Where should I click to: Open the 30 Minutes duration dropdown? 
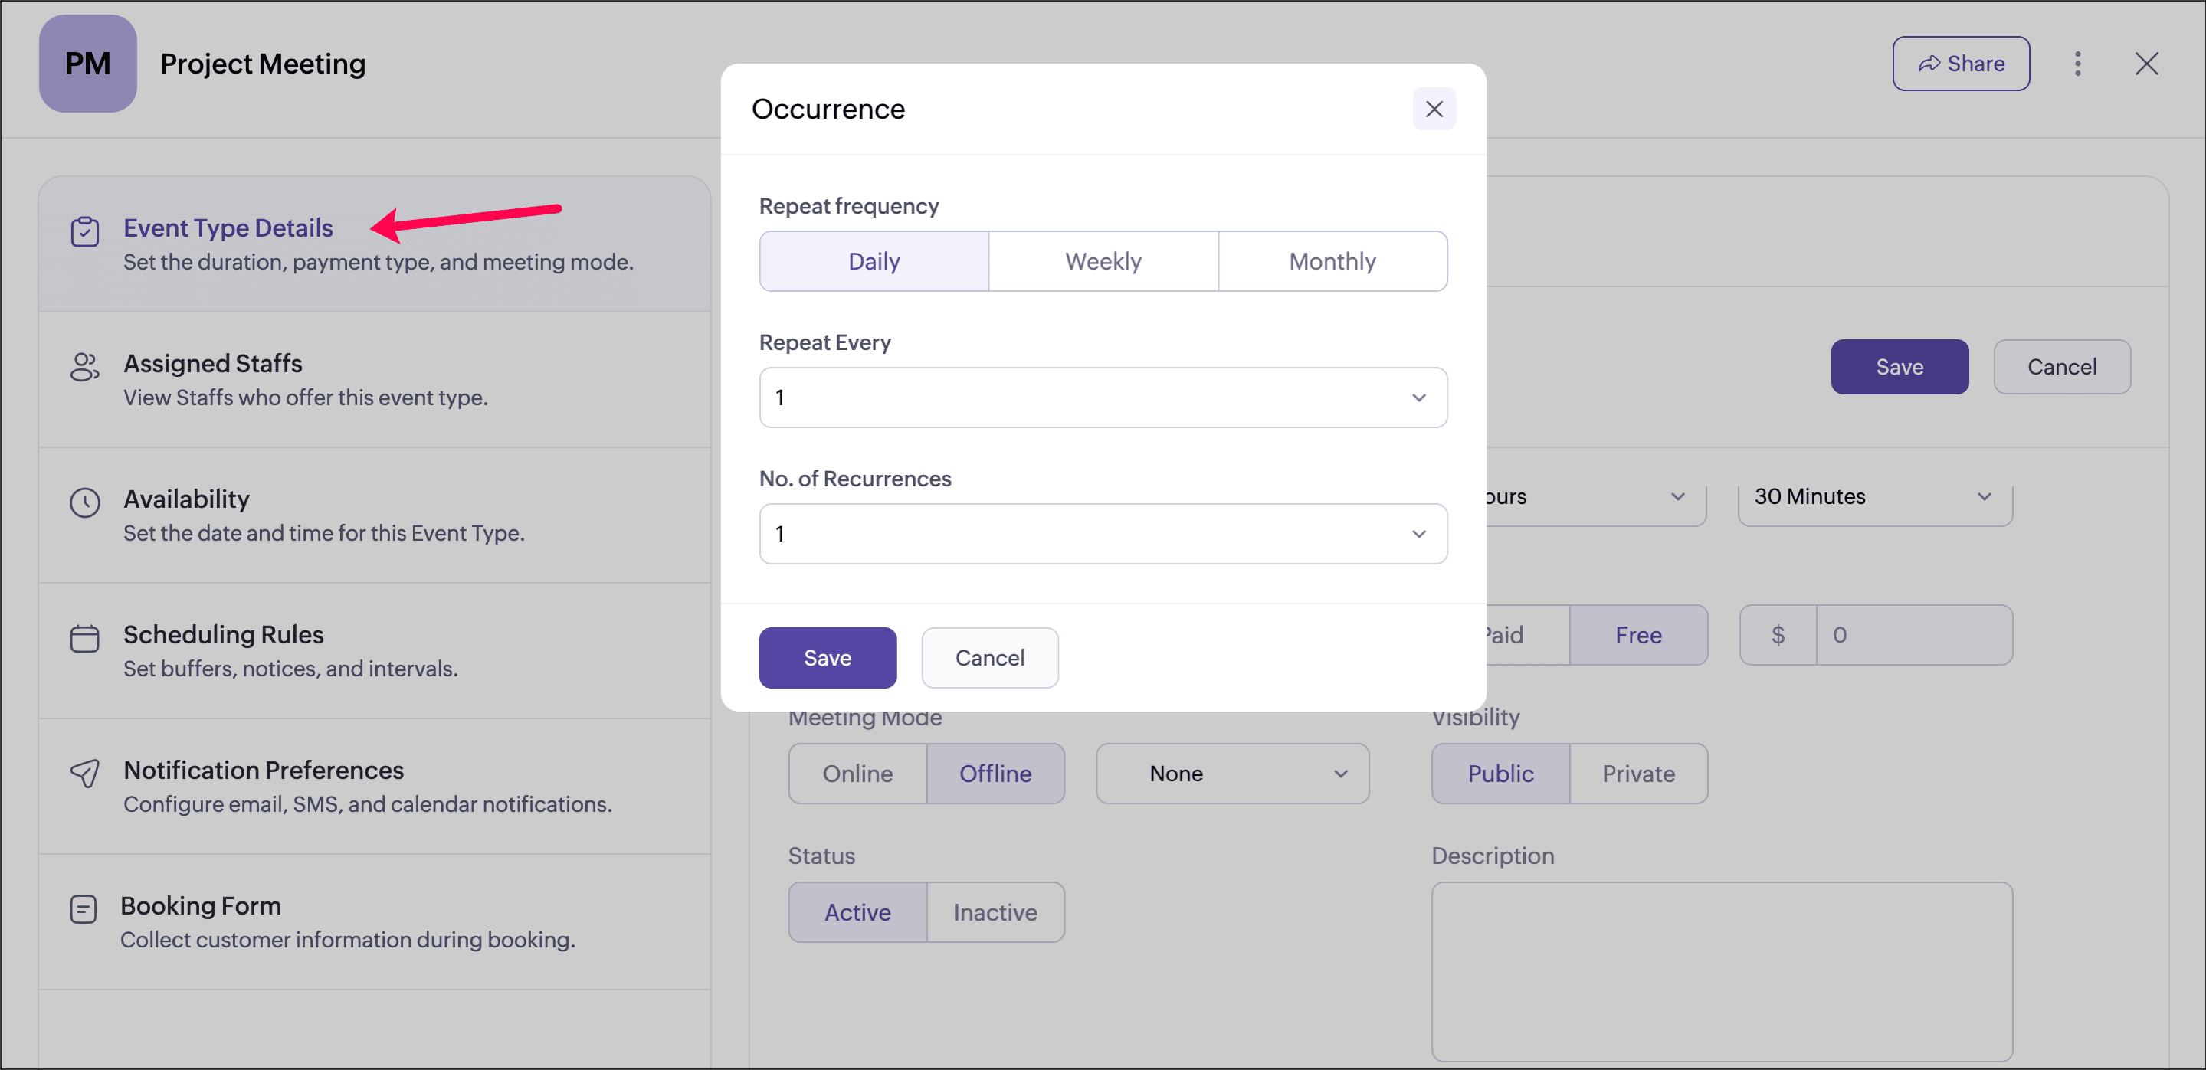point(1873,497)
